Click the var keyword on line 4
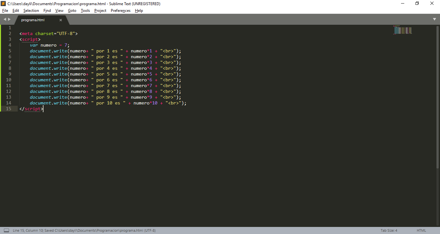 (x=34, y=45)
